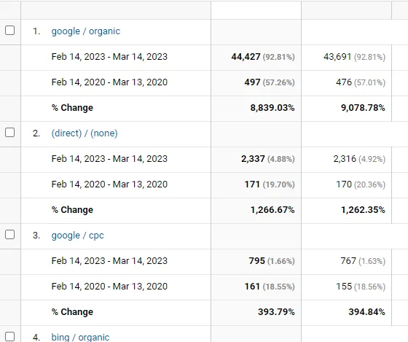408x342 pixels.
Task: Select the 2023 date range under (direct) / (none)
Action: 109,159
